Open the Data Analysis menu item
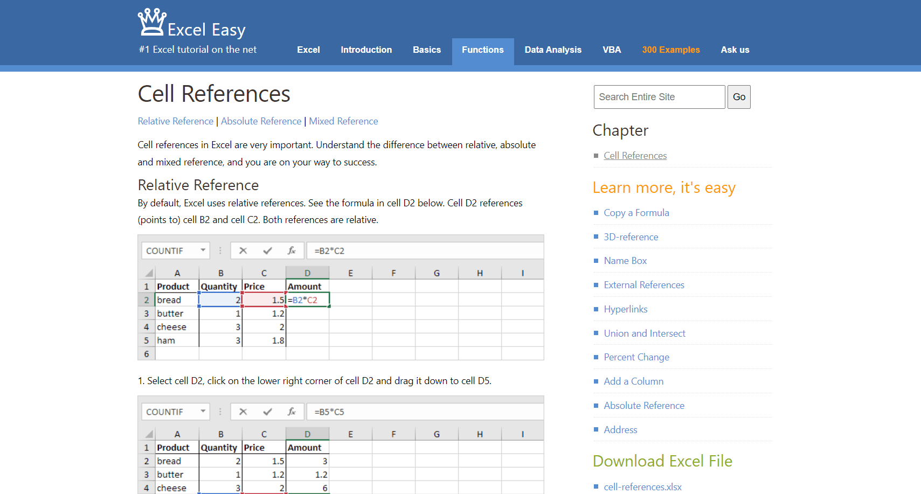Screen dimensions: 921x494 [x=553, y=50]
